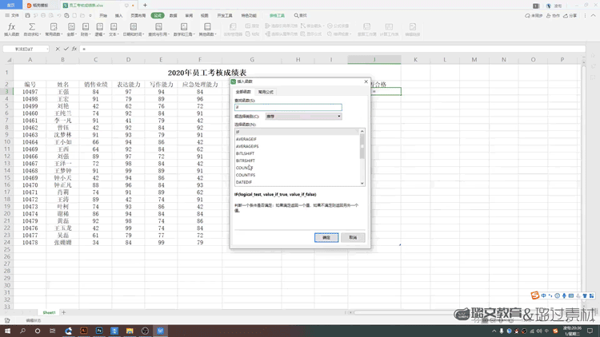Open the common functions ribbon dropdown

(x=54, y=29)
